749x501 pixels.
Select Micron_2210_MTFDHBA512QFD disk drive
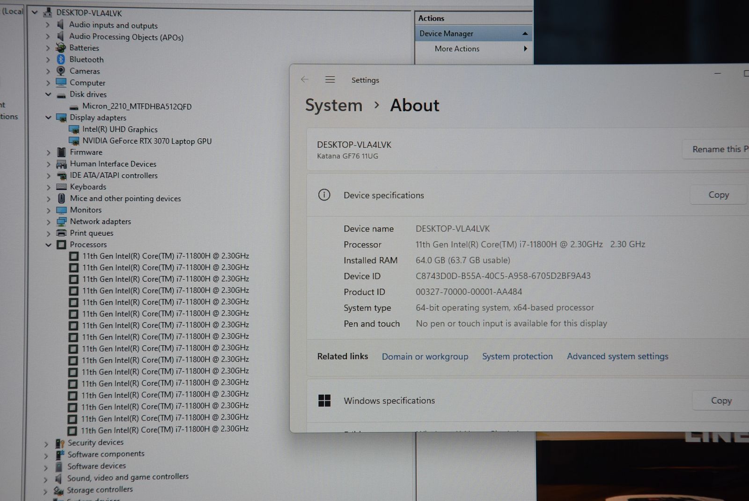(x=137, y=106)
